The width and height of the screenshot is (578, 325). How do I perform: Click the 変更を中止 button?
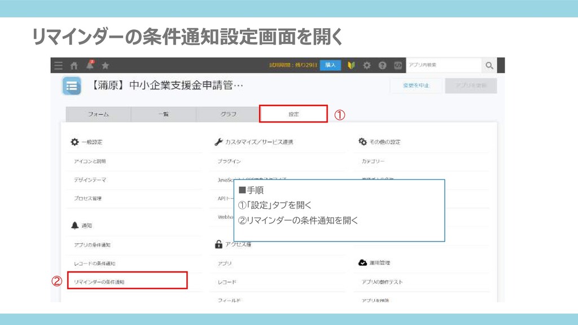(416, 86)
